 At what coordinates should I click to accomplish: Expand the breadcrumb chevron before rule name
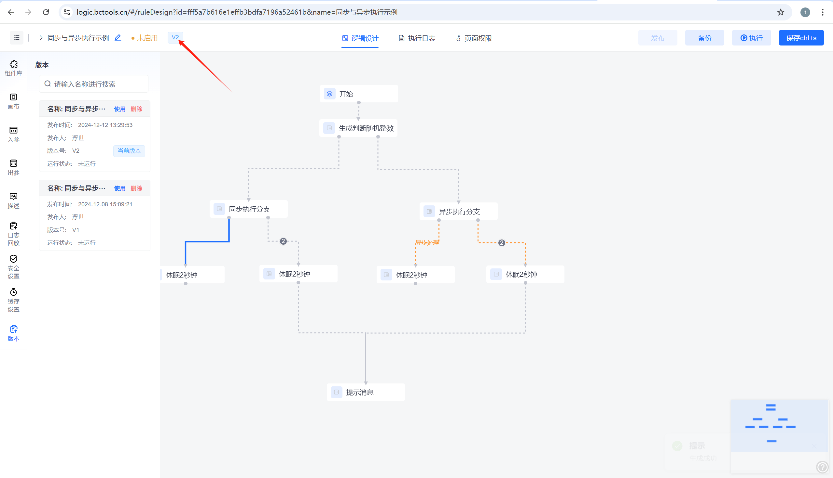click(41, 38)
